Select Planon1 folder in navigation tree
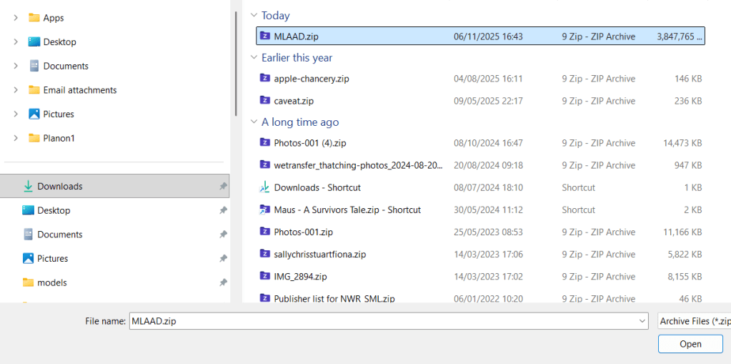Image resolution: width=731 pixels, height=364 pixels. pos(59,138)
